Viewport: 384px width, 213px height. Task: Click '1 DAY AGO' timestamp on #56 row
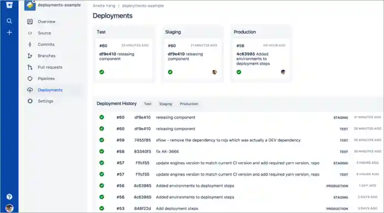coord(368,186)
